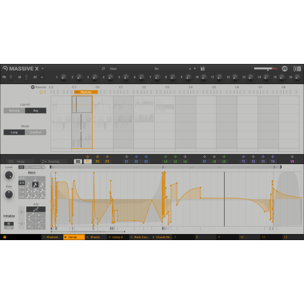This screenshot has height=304, width=304.
Task: Open the Voice page
Action: pos(20,161)
